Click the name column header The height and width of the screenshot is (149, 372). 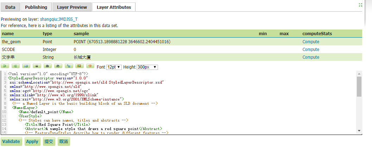point(8,34)
